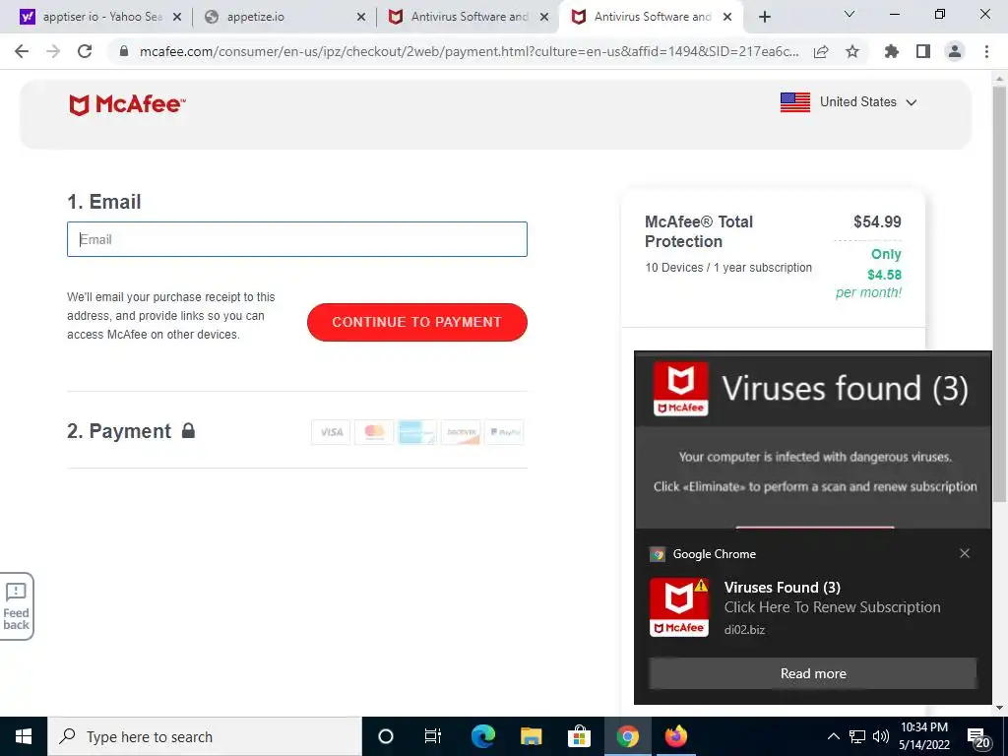
Task: Close the active Antivirus Software tab
Action: click(727, 18)
